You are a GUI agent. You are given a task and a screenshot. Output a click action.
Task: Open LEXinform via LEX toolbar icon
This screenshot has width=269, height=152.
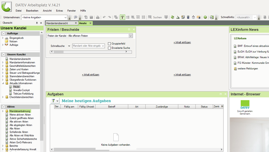pyautogui.click(x=212, y=17)
